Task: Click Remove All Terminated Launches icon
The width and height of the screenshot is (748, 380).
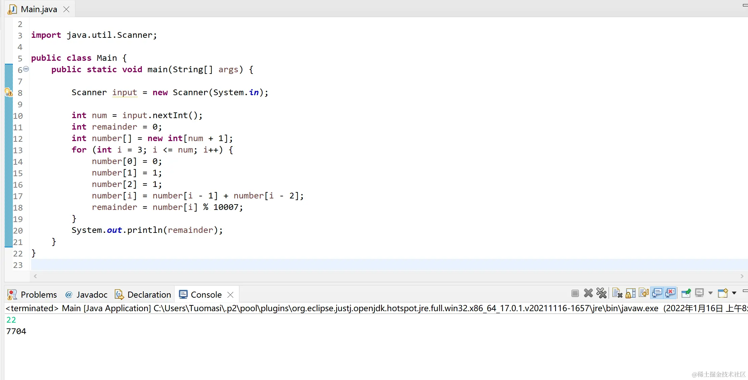Action: click(602, 293)
